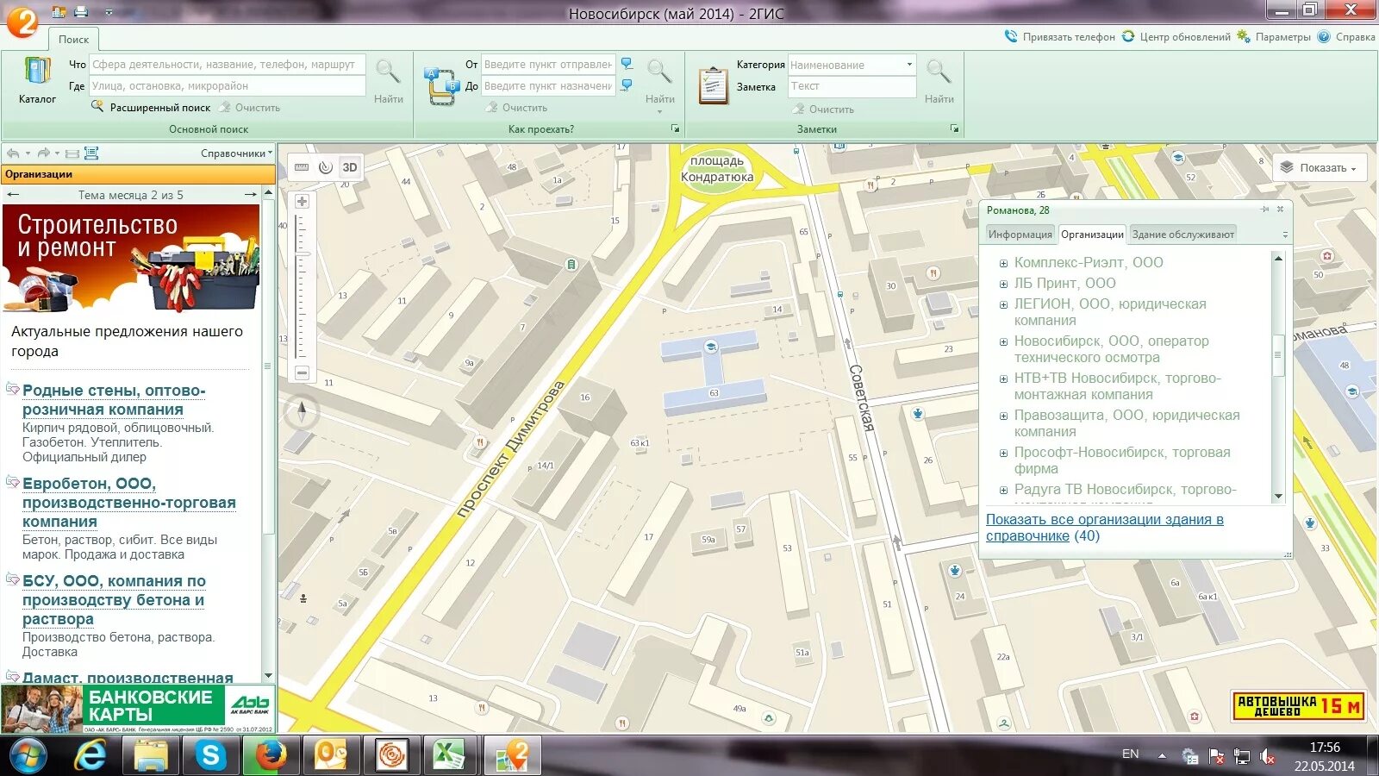The width and height of the screenshot is (1379, 776).
Task: Open Евробетон, ООО company link
Action: click(129, 503)
